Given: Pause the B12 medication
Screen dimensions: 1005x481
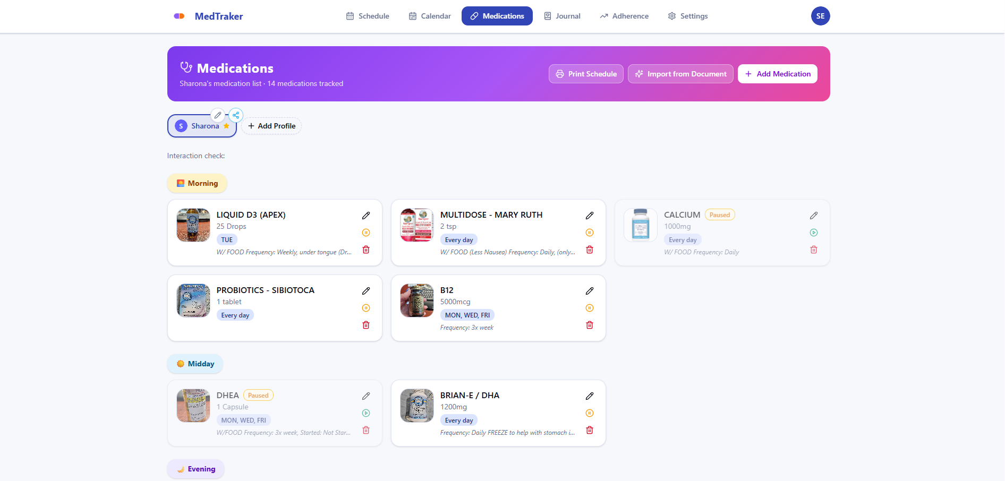Looking at the screenshot, I should click(590, 308).
